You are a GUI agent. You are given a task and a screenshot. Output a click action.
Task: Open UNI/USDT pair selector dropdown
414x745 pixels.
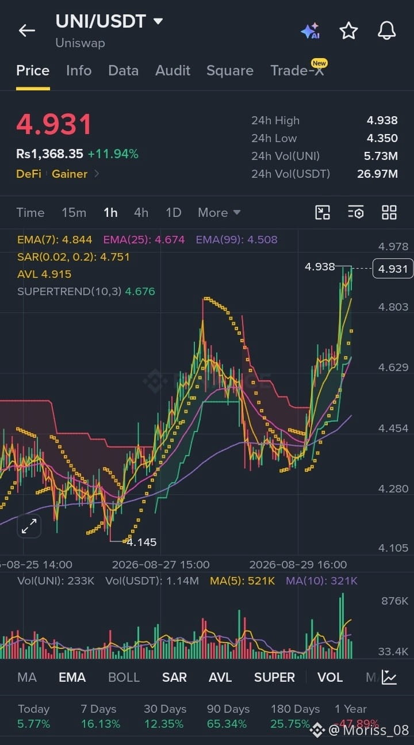(x=109, y=21)
